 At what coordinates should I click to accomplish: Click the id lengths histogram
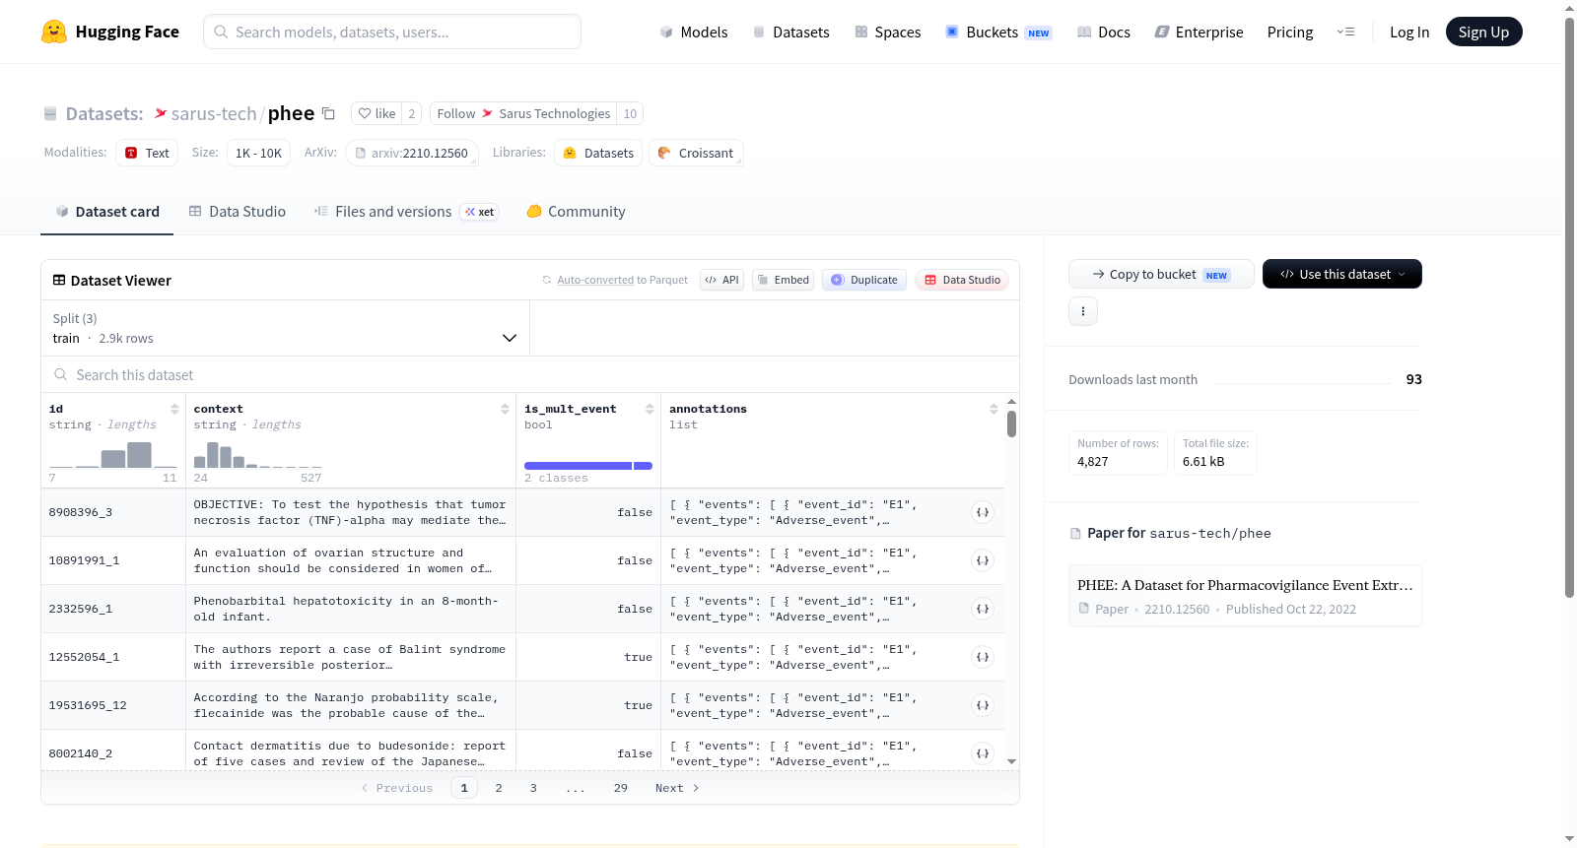(x=113, y=454)
